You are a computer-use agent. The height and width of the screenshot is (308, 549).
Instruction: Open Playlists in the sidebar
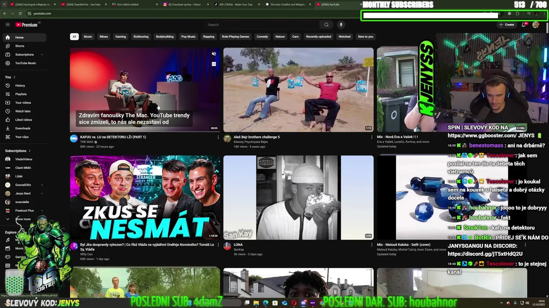pyautogui.click(x=24, y=94)
